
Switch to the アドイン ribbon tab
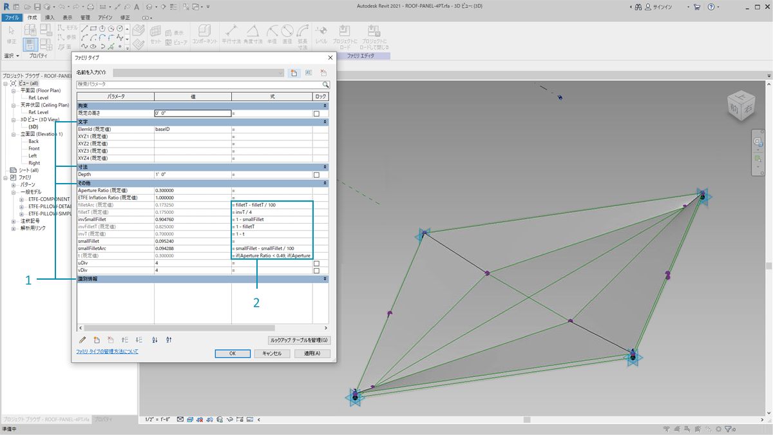click(106, 17)
